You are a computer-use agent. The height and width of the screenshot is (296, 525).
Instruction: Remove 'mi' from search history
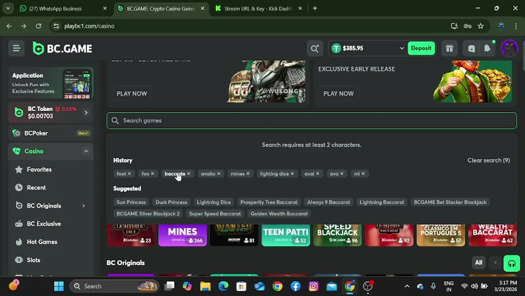[363, 173]
